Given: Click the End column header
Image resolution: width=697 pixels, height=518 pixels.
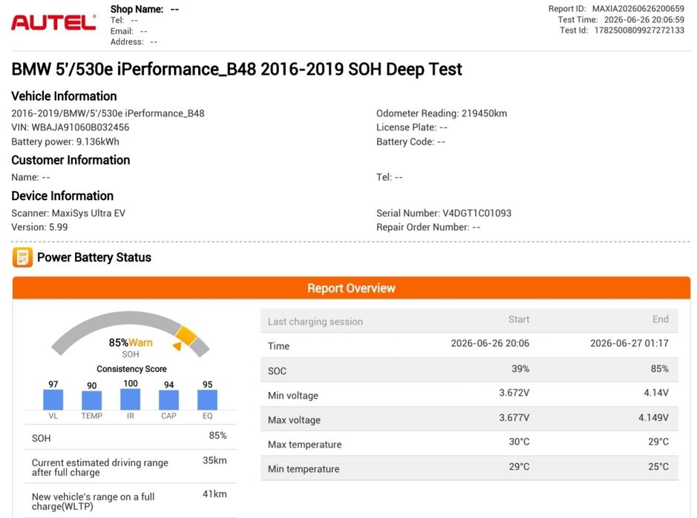Looking at the screenshot, I should click(660, 319).
